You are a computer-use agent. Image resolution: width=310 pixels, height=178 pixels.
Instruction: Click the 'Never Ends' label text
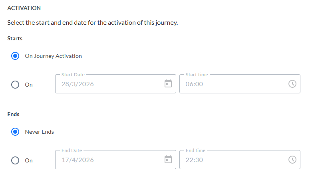pyautogui.click(x=39, y=132)
